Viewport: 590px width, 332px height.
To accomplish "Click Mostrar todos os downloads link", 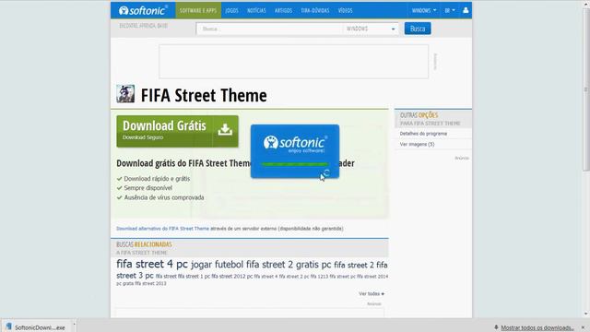I will (x=537, y=328).
